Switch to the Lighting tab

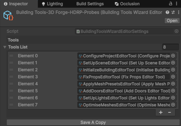tap(53, 4)
